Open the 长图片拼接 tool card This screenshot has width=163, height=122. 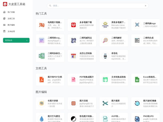tap(50, 103)
